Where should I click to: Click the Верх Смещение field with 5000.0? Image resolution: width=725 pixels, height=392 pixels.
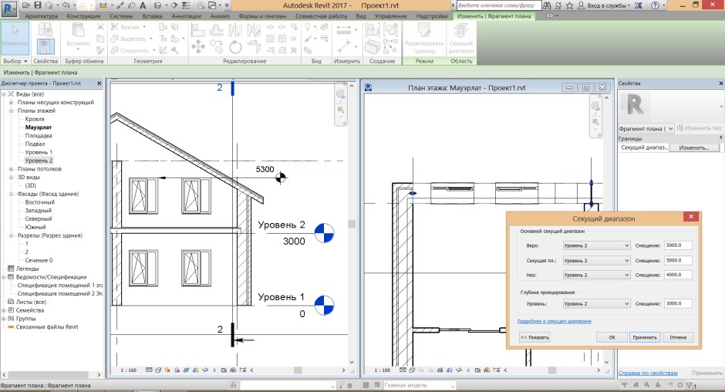(x=678, y=245)
